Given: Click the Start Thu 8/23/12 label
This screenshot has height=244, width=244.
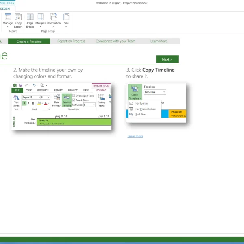Looking at the screenshot, I should point(30,121).
